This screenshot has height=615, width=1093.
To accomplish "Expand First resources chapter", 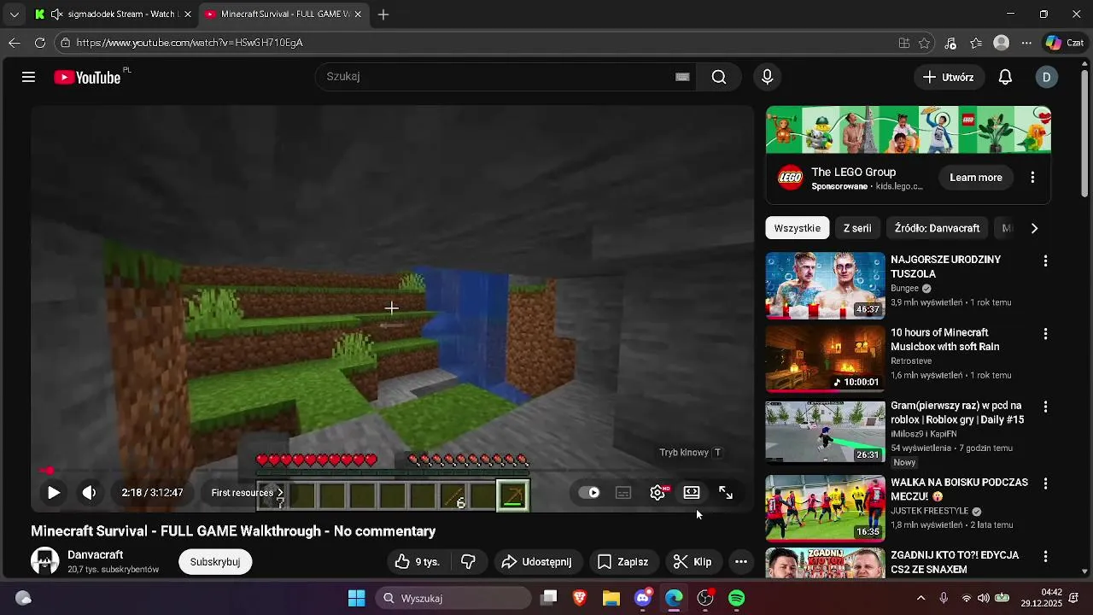I will click(248, 493).
